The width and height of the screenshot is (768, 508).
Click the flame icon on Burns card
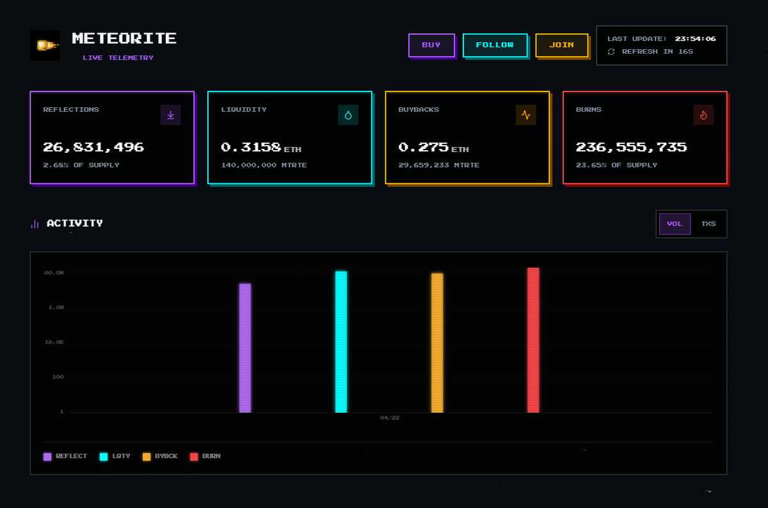click(703, 115)
